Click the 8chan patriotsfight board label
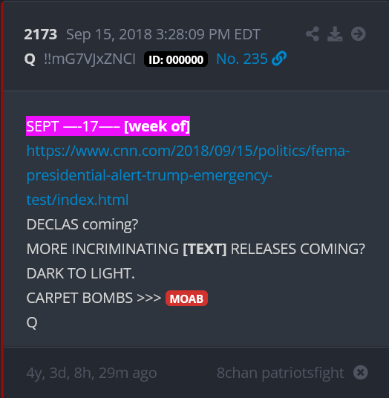389x398 pixels. 280,373
